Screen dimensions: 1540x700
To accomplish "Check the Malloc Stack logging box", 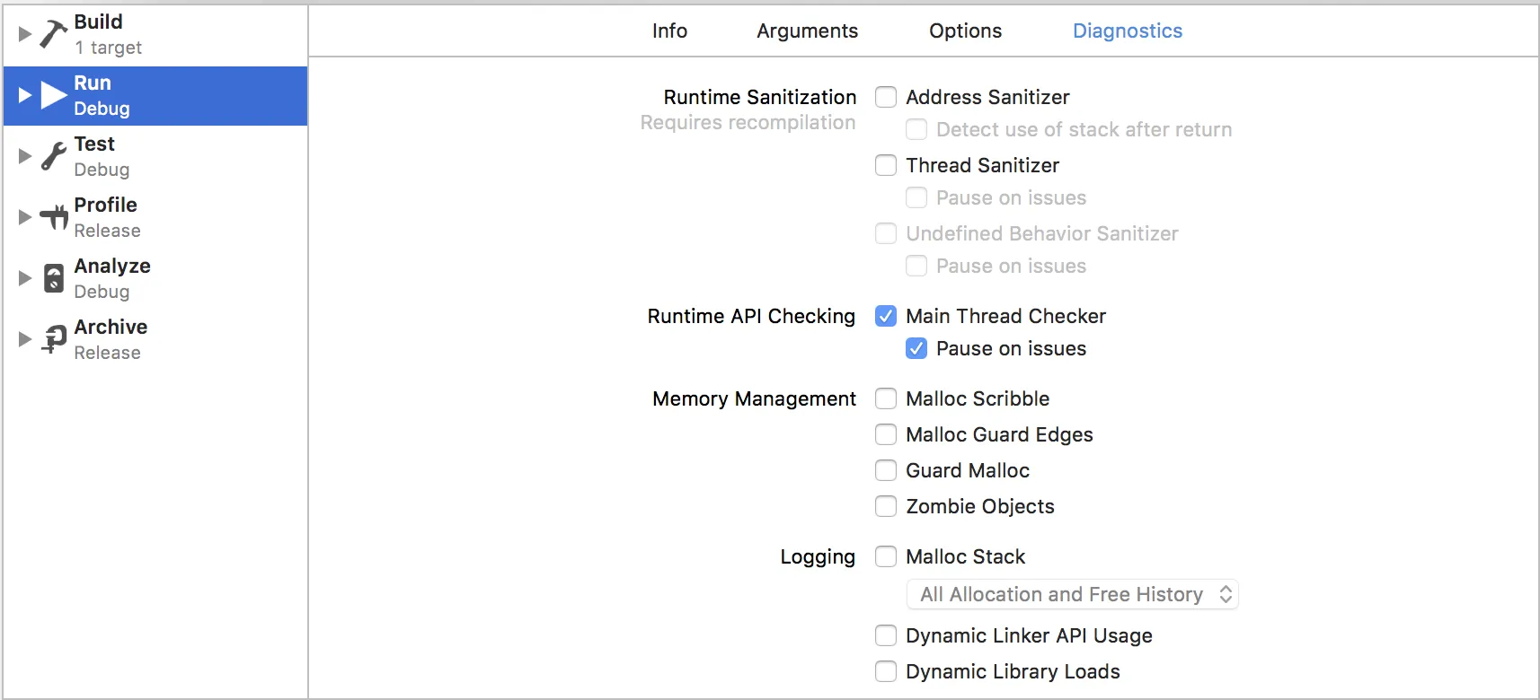I will pos(886,556).
